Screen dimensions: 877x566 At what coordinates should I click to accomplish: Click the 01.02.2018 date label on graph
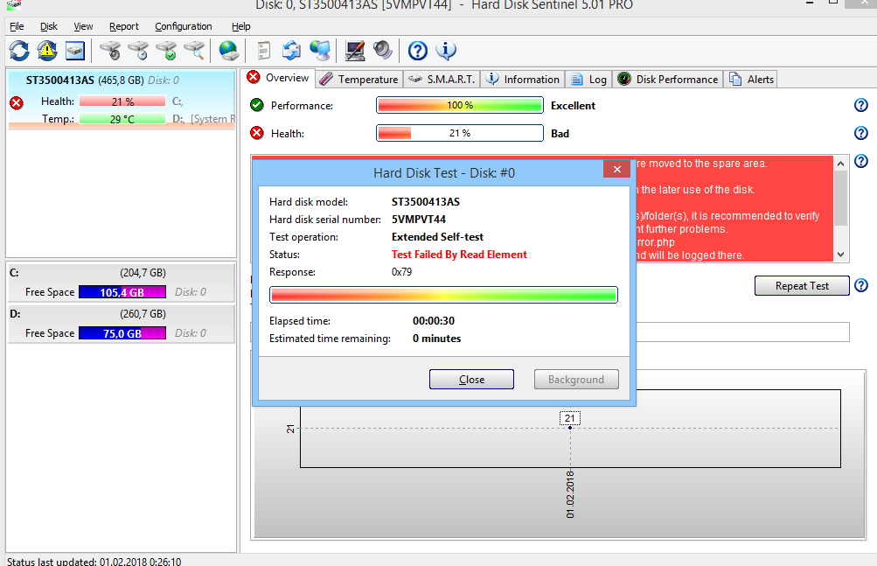point(570,494)
